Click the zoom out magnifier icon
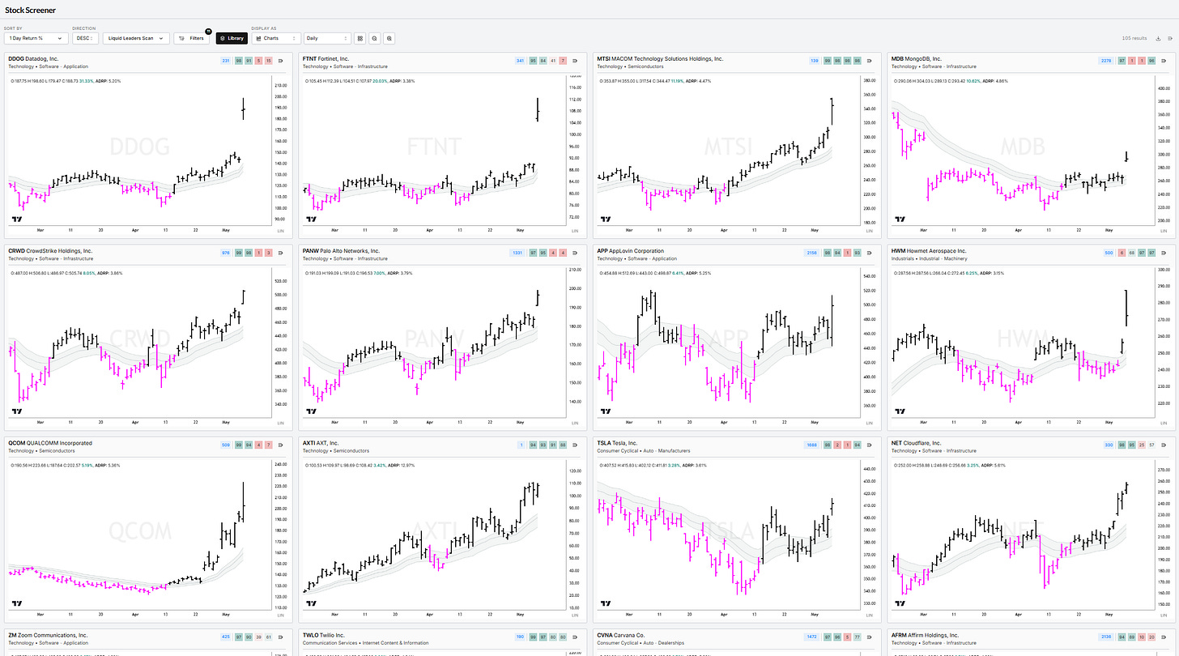The width and height of the screenshot is (1179, 656). [375, 38]
